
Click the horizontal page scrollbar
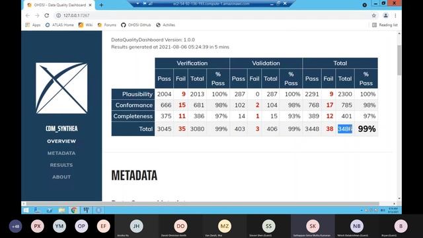click(202, 204)
